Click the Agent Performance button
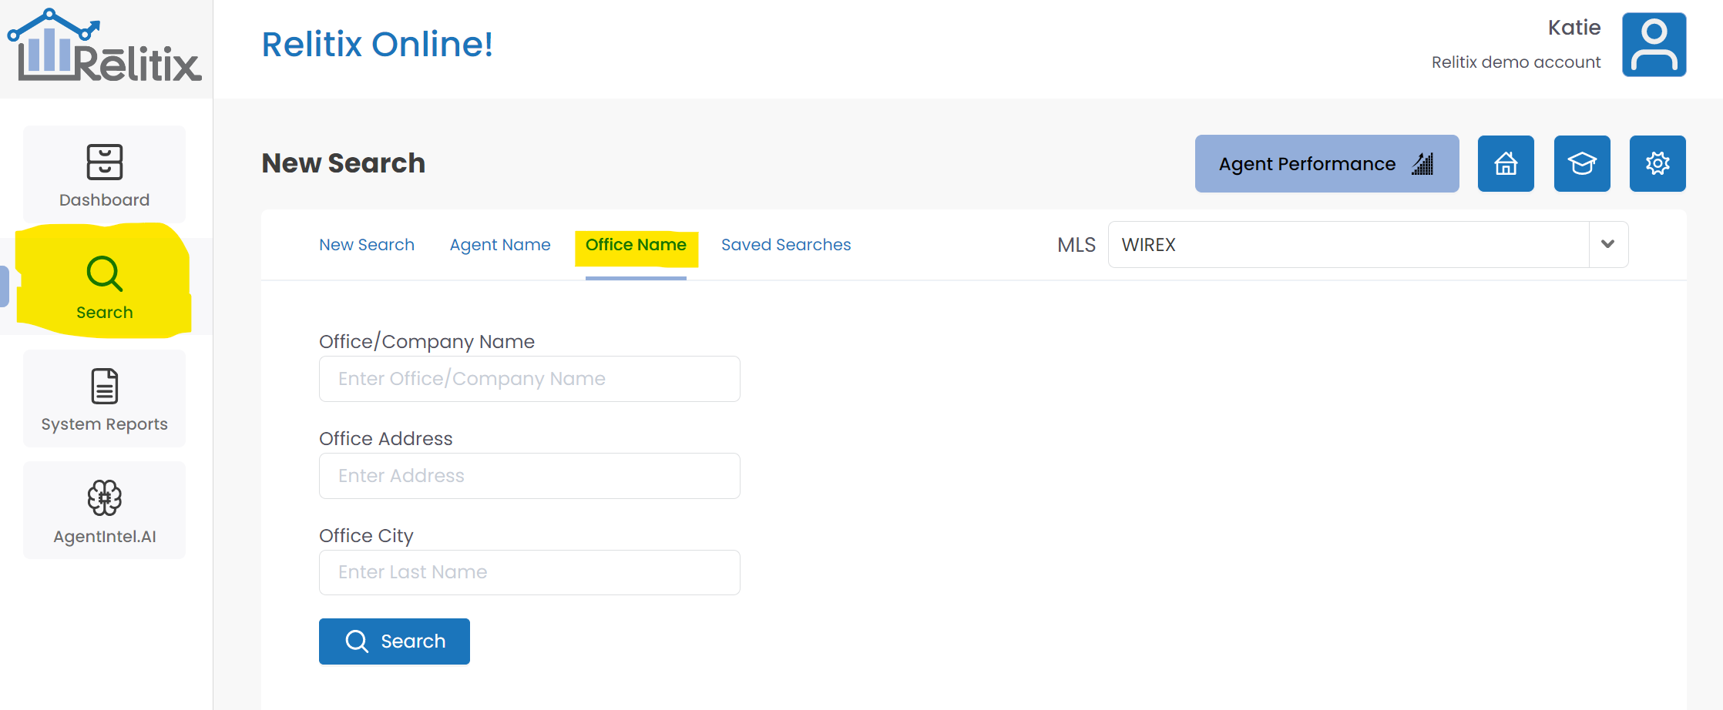Screen dimensions: 1723x710 pyautogui.click(x=1327, y=163)
